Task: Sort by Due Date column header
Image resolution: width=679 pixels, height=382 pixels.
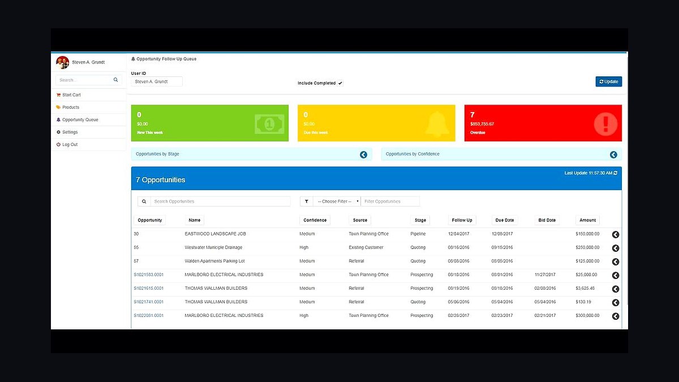Action: pyautogui.click(x=505, y=220)
